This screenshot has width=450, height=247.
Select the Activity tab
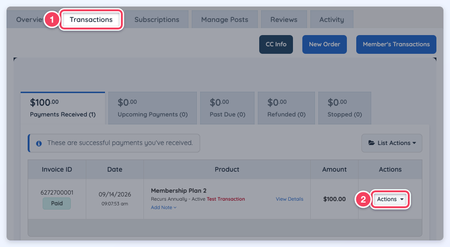(x=332, y=20)
